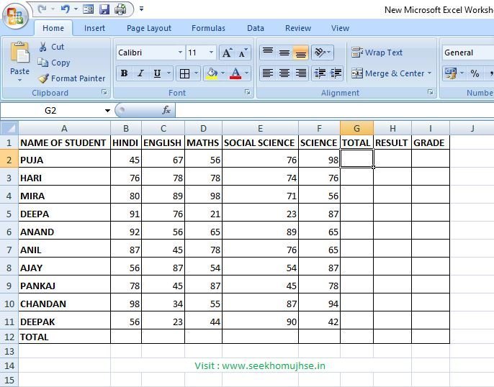Click the Insert Function fx icon
Image resolution: width=494 pixels, height=387 pixels.
(166, 110)
